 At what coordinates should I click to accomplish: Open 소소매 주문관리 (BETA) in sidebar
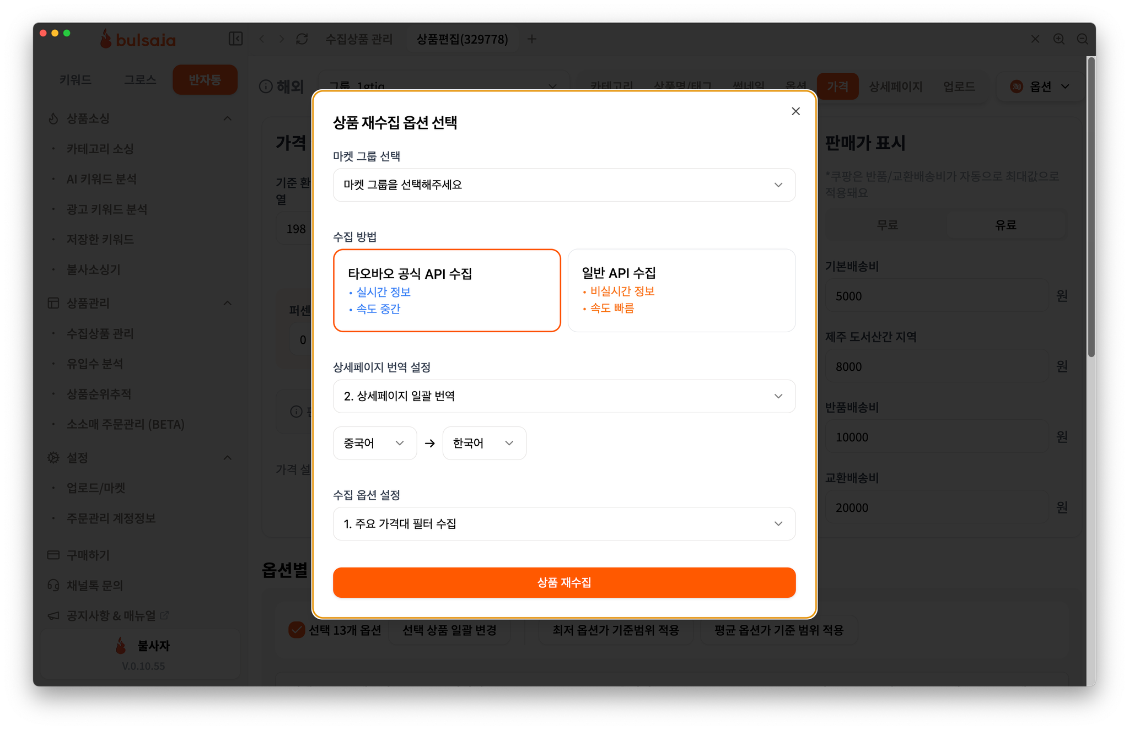tap(126, 424)
